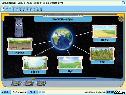Screen dimensions: 126x95
Task: Select slide 11 circle indicator
Action: coord(41,8)
